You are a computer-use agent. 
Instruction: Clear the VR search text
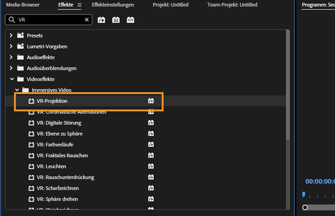[87, 20]
